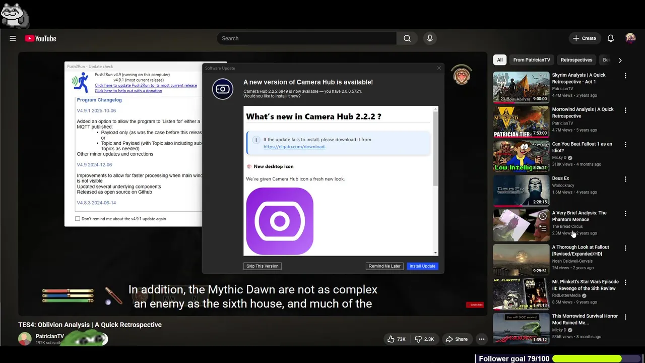Click link to update Push2Run
This screenshot has height=363, width=645.
(146, 85)
